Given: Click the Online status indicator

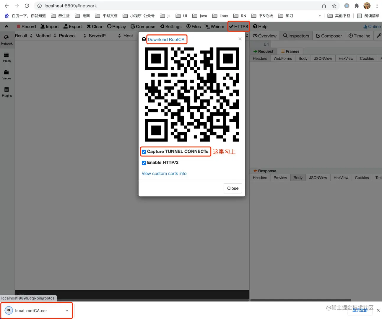Looking at the screenshot, I should pos(372,27).
